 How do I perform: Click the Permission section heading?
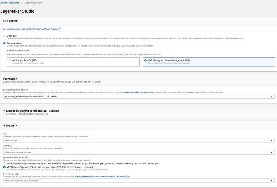click(10, 79)
